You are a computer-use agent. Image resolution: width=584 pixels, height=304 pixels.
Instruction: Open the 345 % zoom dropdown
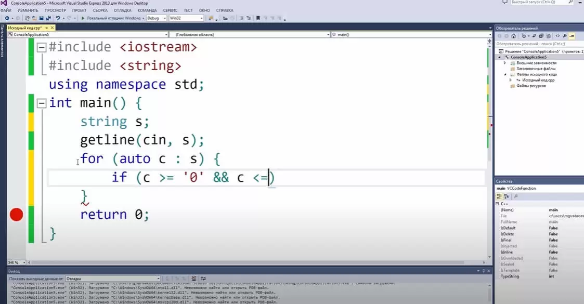point(17,263)
